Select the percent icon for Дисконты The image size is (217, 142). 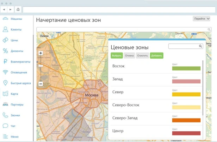pyautogui.click(x=5, y=51)
